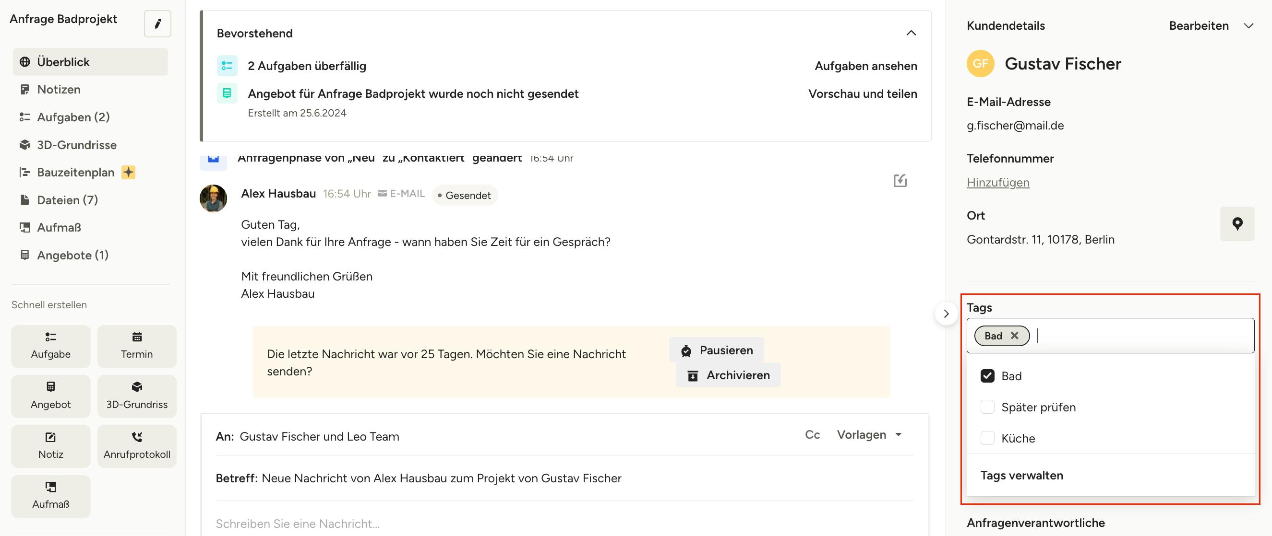Create a new Termin from quick create
1272x536 pixels.
pos(137,346)
